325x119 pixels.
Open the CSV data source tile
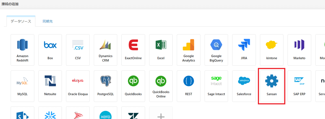[x=78, y=50]
